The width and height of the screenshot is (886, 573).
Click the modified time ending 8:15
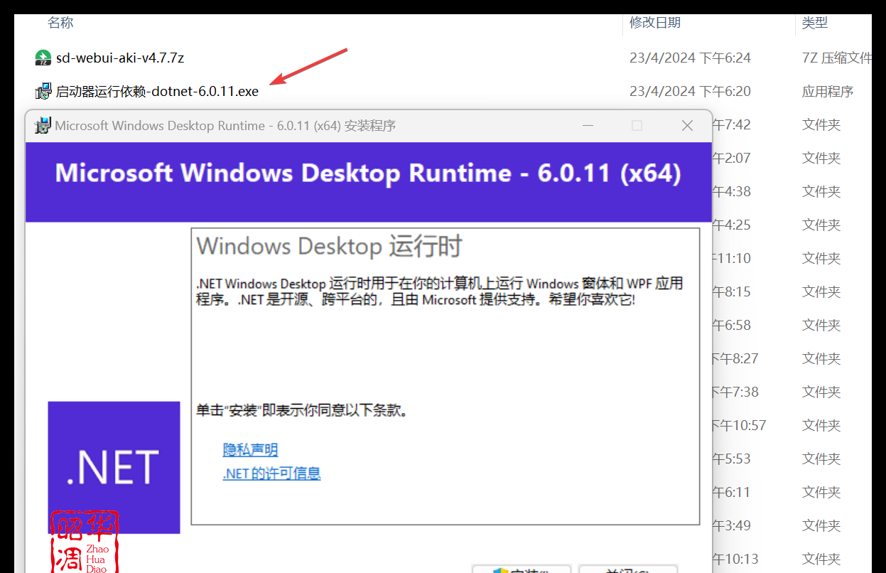pyautogui.click(x=731, y=291)
